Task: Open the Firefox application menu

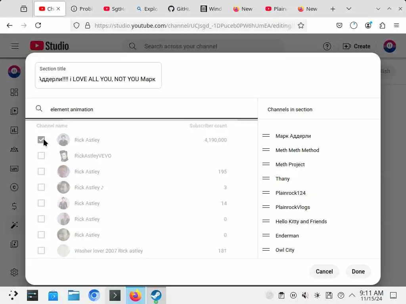Action: (396, 25)
